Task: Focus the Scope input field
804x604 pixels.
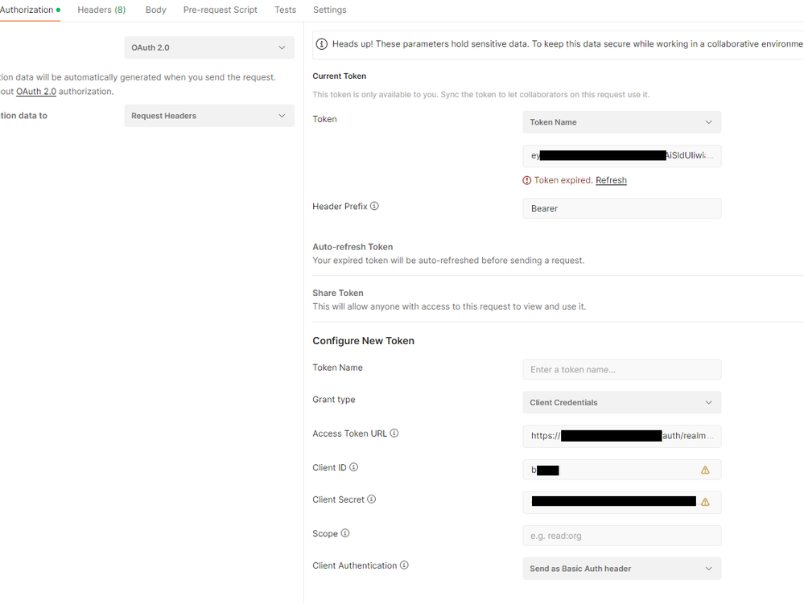Action: coord(621,536)
